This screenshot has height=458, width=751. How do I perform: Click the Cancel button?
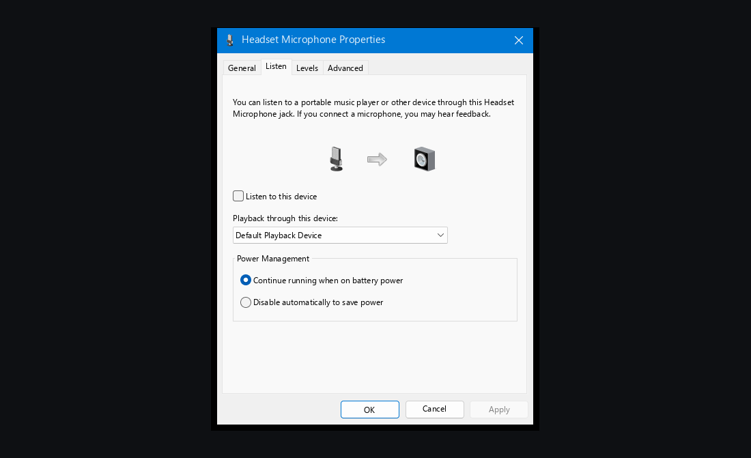(x=434, y=409)
